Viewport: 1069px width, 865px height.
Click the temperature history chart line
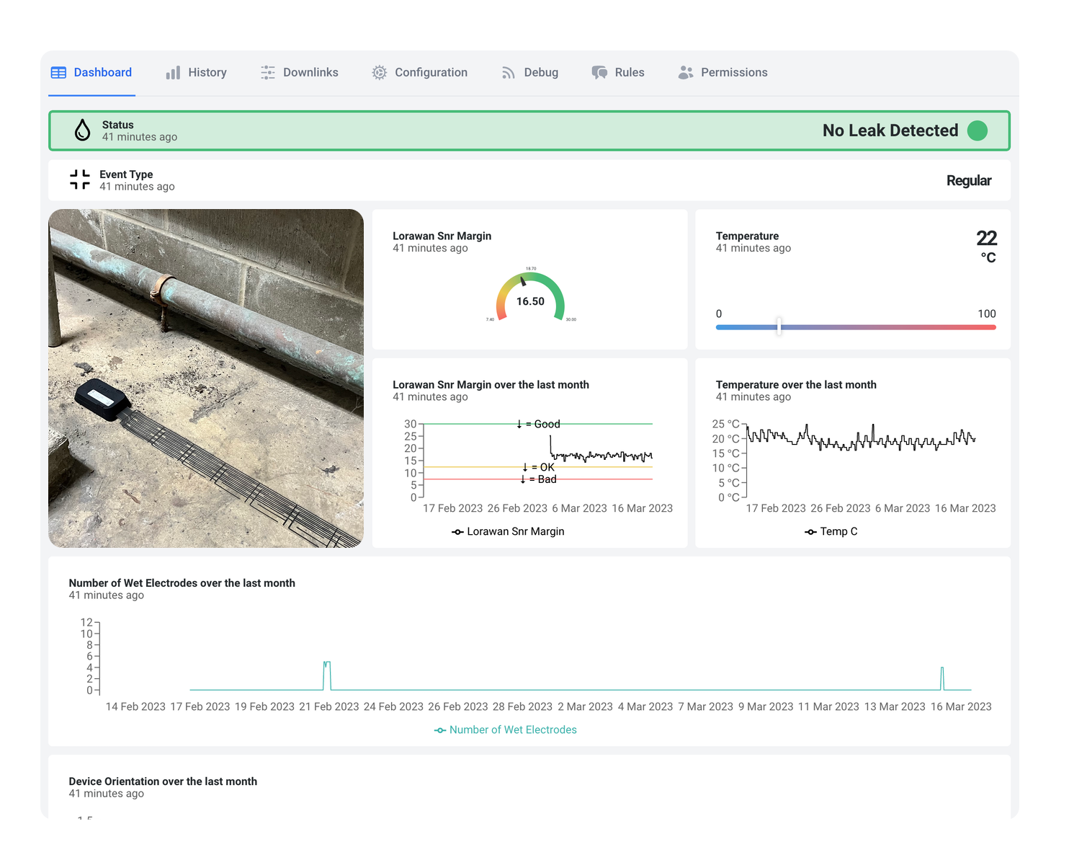click(861, 438)
